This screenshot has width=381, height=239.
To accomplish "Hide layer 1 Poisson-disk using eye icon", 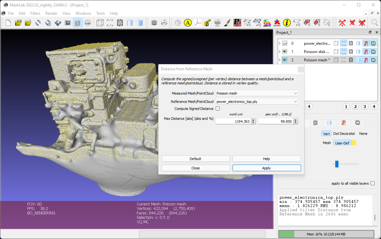I will (x=285, y=52).
